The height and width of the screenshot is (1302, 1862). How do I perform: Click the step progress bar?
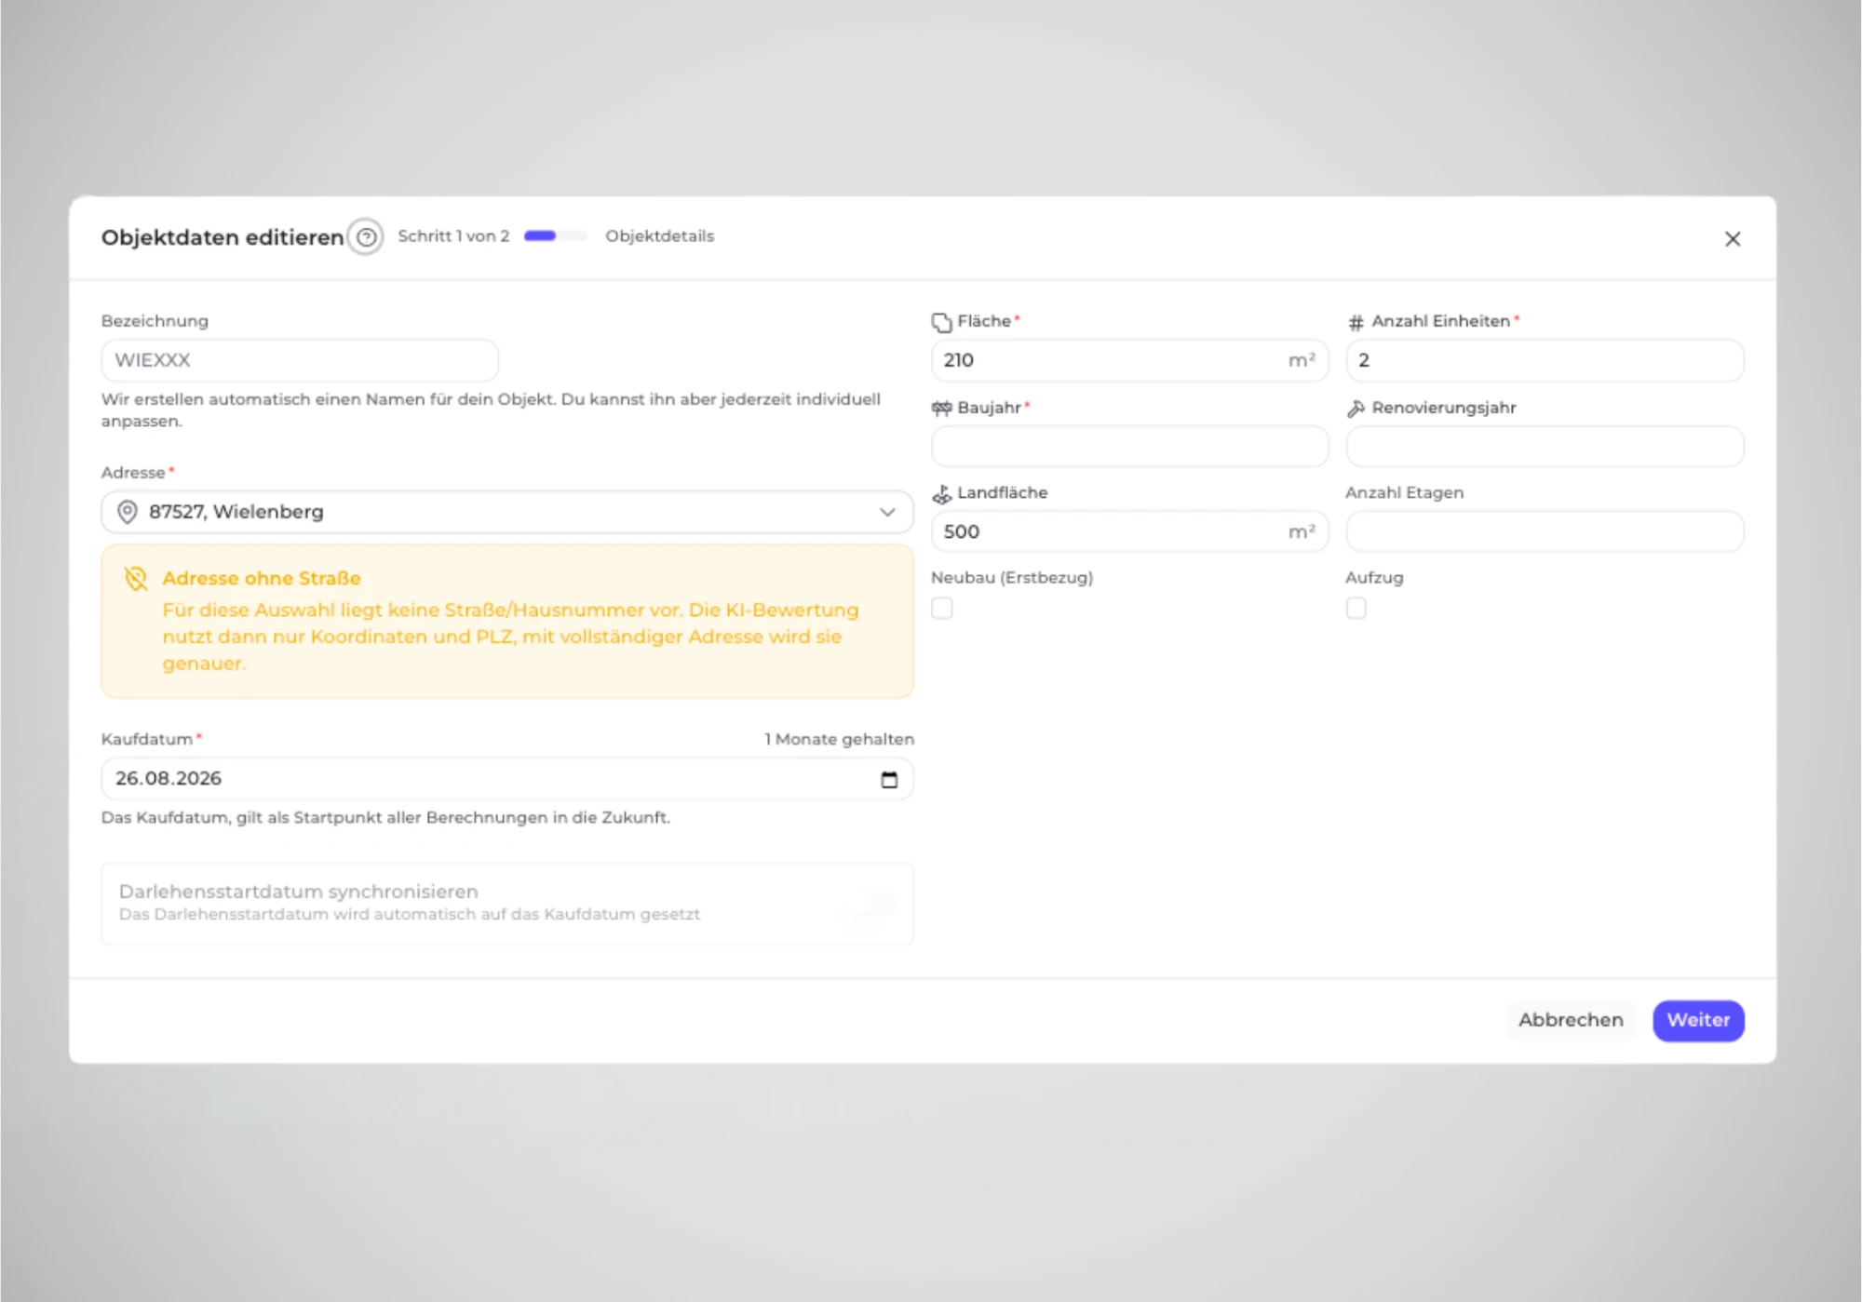pos(555,236)
